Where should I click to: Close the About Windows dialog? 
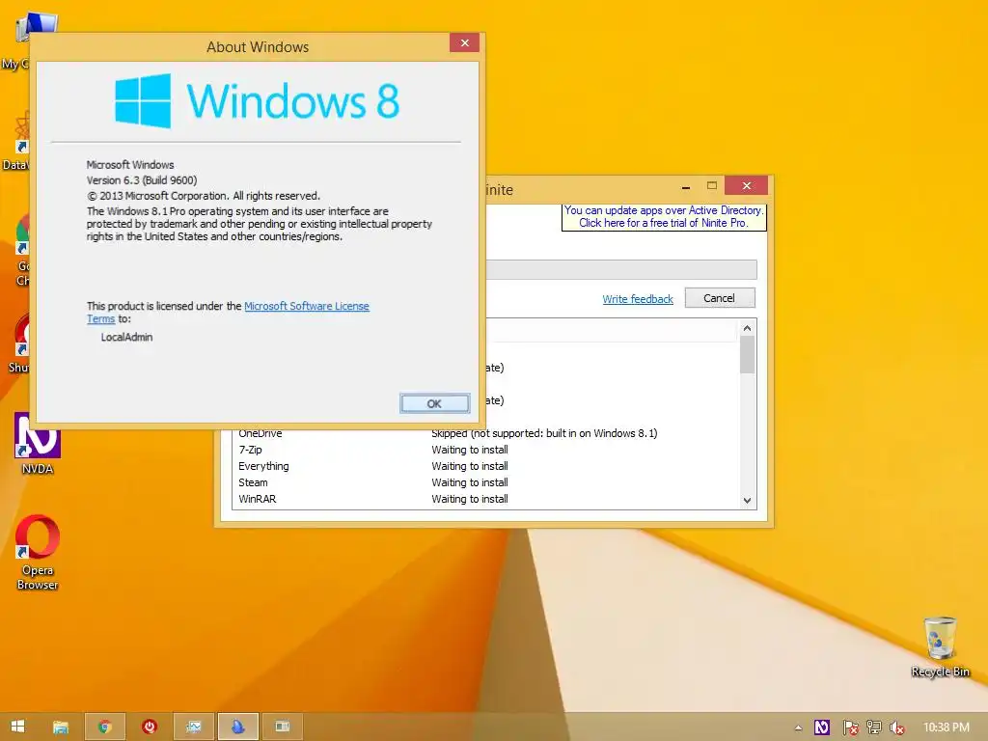click(x=464, y=42)
